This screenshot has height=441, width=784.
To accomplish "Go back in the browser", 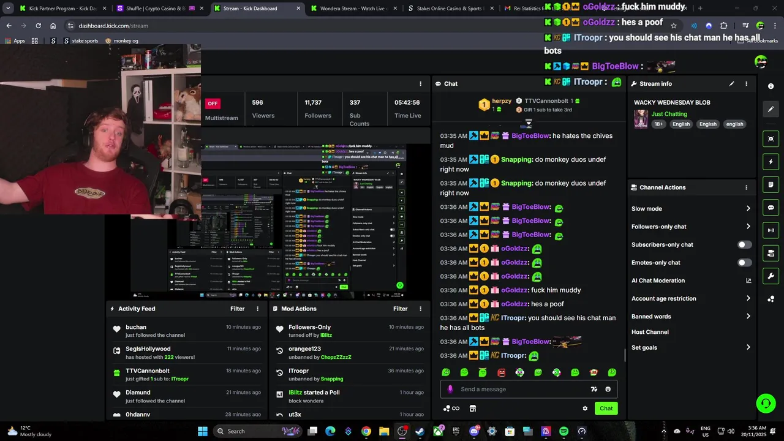I will coord(9,26).
